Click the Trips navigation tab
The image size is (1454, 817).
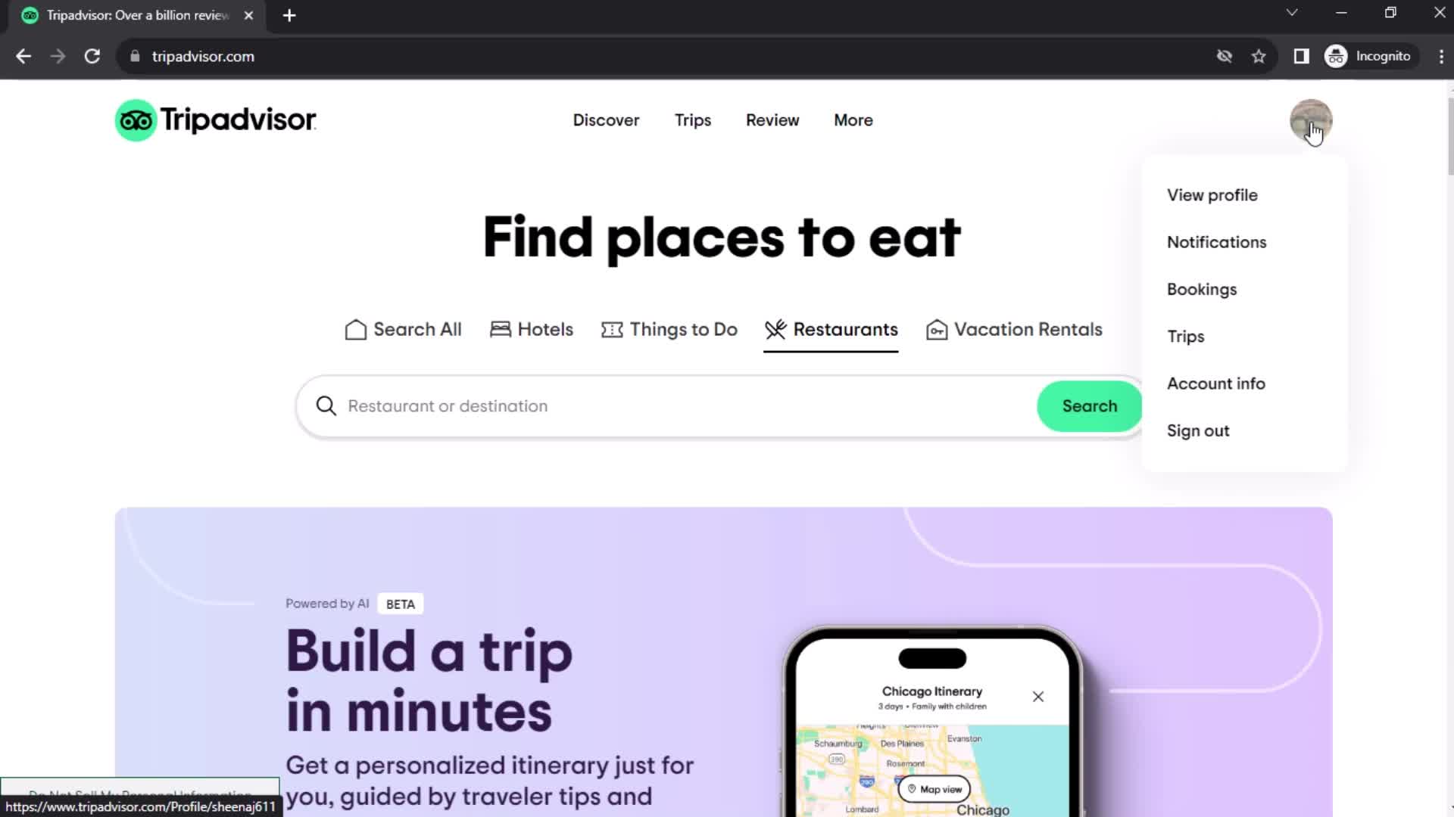pyautogui.click(x=692, y=120)
